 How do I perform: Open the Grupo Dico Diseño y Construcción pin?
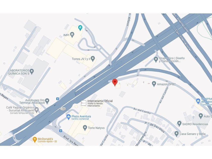(156, 60)
